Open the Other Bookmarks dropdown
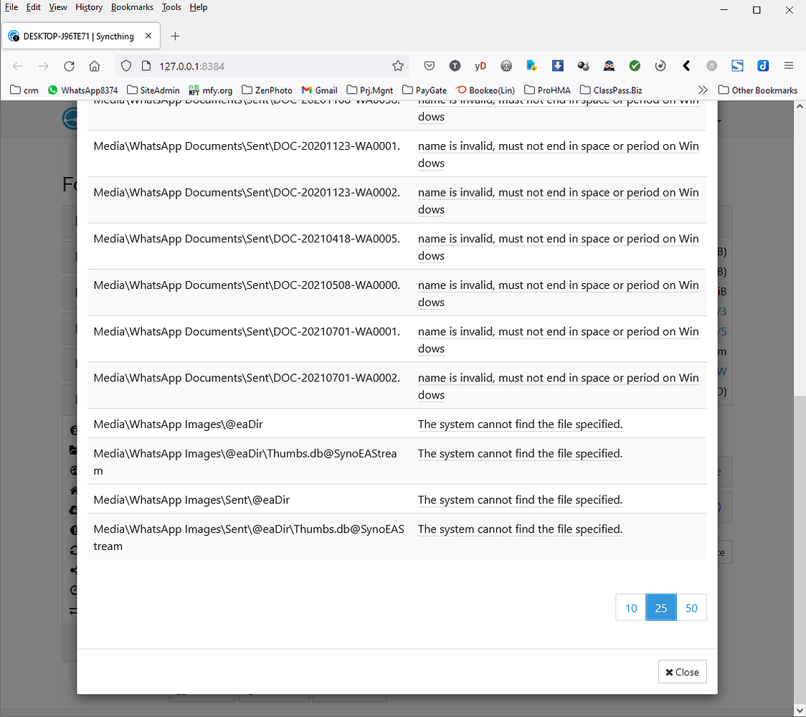The width and height of the screenshot is (806, 717). pos(758,90)
